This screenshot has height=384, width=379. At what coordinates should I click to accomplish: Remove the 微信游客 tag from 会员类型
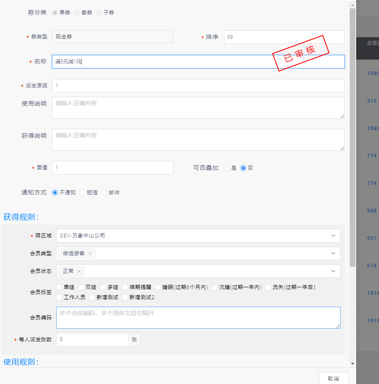(90, 253)
